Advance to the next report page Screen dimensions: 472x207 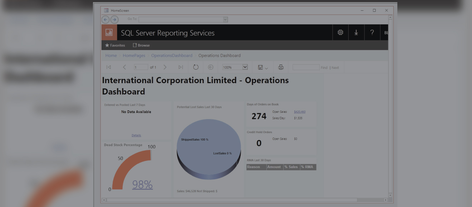(x=165, y=67)
